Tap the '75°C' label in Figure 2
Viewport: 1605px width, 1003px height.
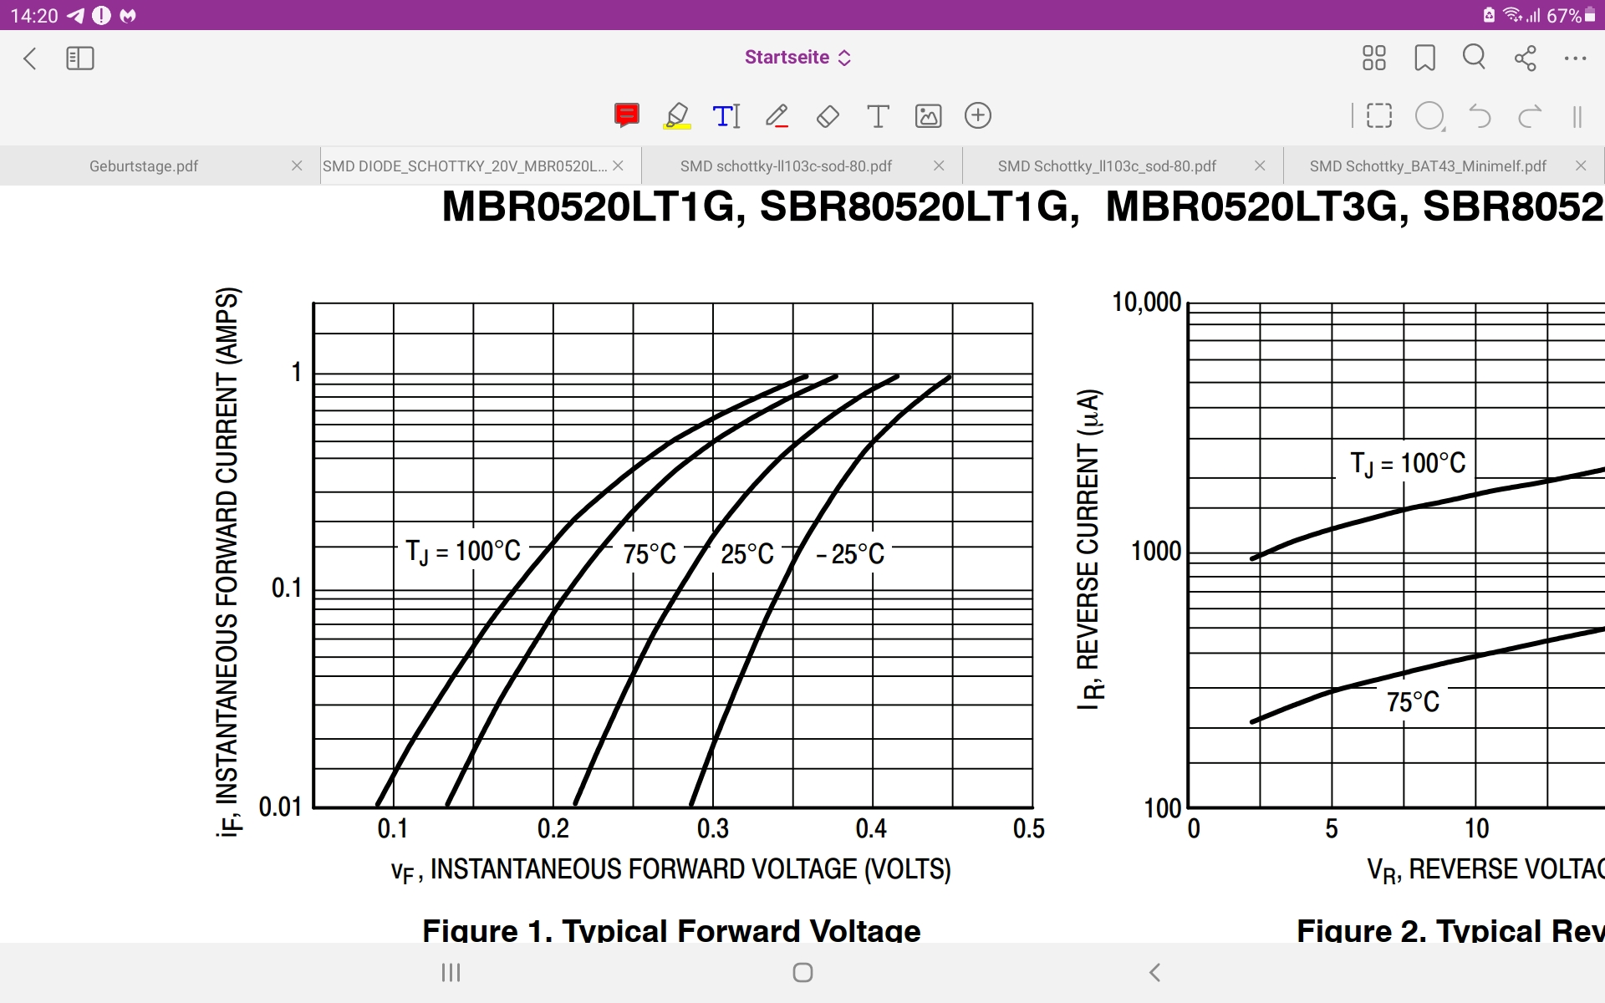1413,701
